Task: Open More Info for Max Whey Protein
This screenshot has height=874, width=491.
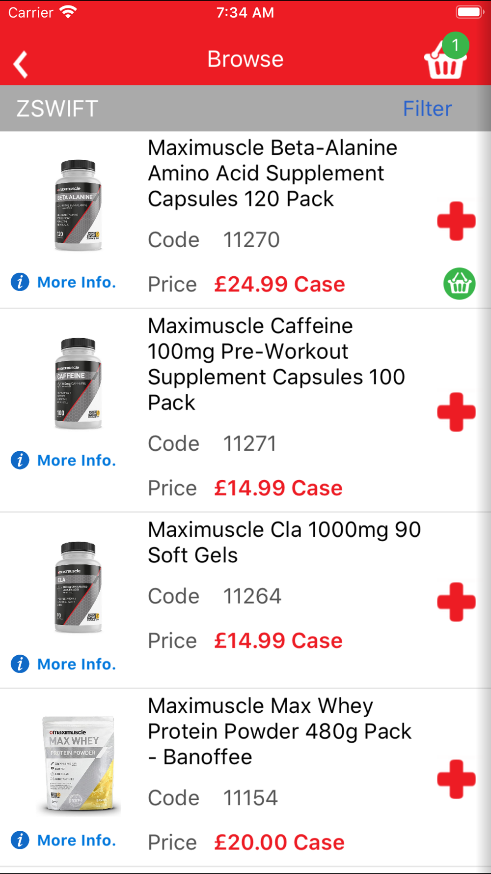Action: click(77, 840)
